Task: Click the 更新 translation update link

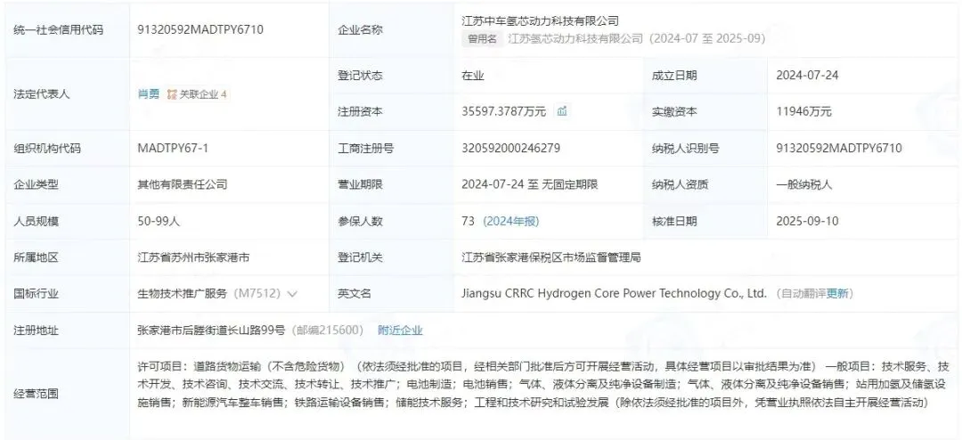Action: (x=836, y=293)
